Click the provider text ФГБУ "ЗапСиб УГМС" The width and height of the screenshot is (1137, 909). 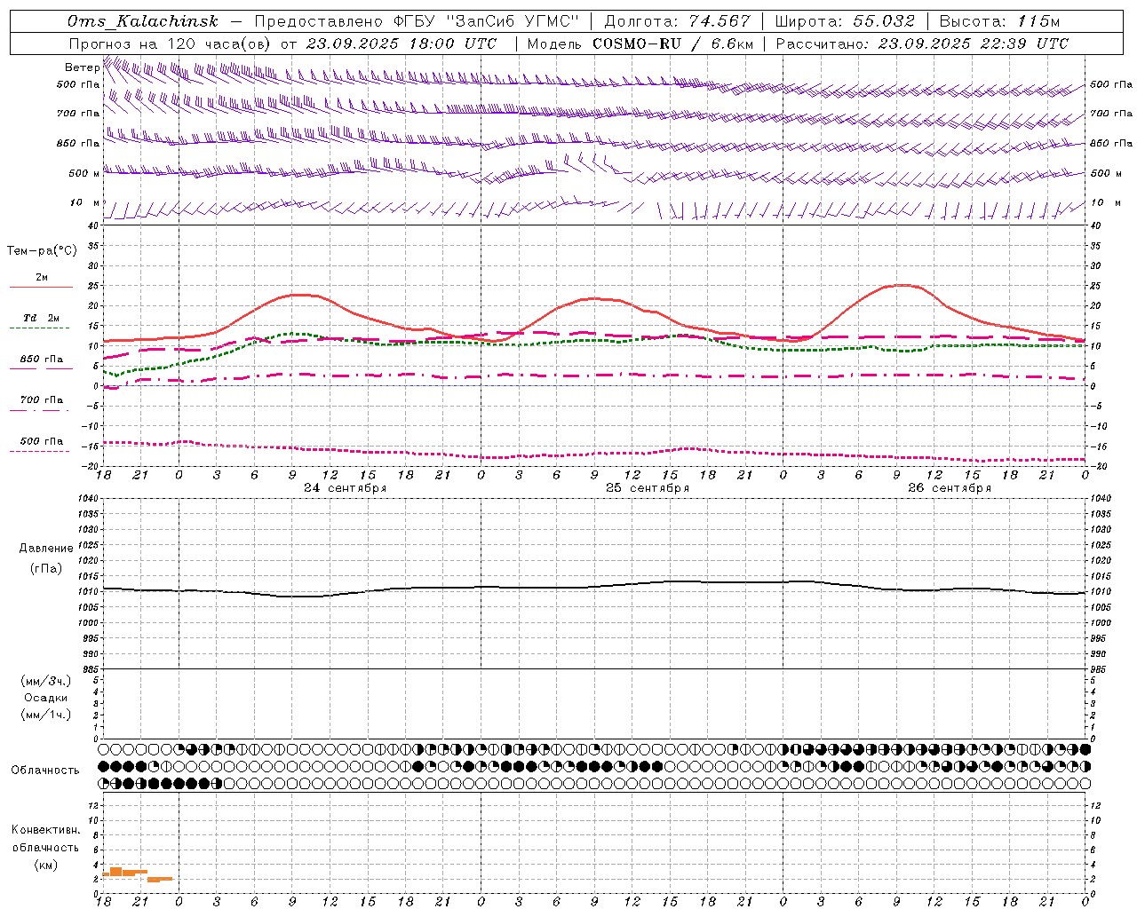[486, 21]
